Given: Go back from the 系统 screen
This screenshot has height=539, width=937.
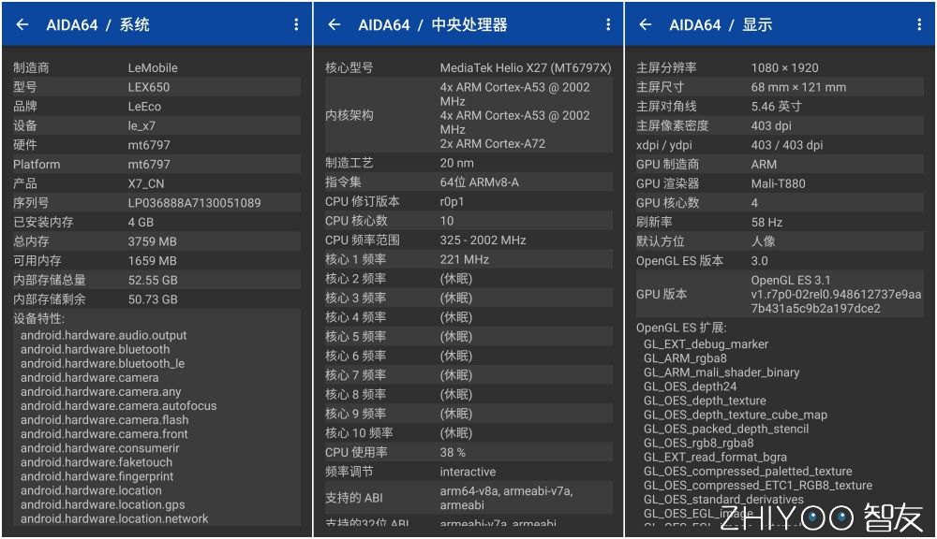Looking at the screenshot, I should (22, 24).
